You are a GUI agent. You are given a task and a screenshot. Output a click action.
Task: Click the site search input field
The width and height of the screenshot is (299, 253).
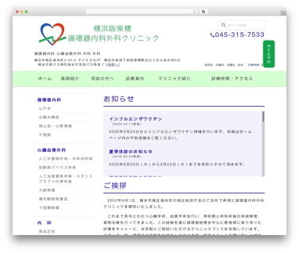pos(242,25)
